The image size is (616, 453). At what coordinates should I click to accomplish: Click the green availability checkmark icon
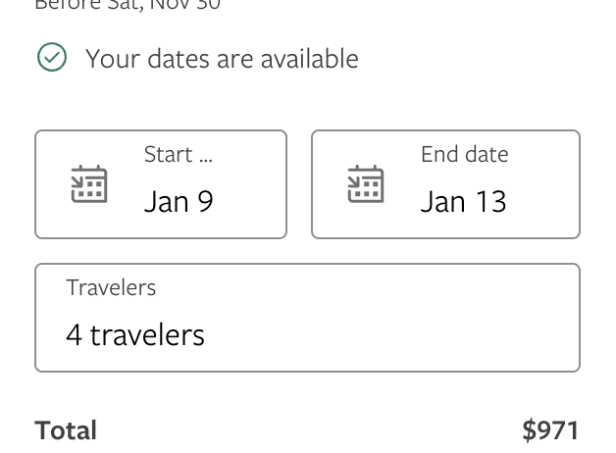(52, 58)
